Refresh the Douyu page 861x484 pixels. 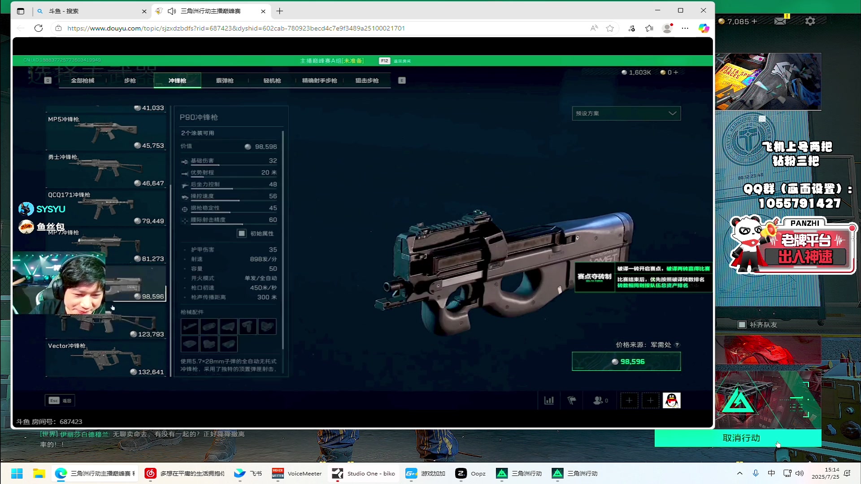pyautogui.click(x=39, y=28)
